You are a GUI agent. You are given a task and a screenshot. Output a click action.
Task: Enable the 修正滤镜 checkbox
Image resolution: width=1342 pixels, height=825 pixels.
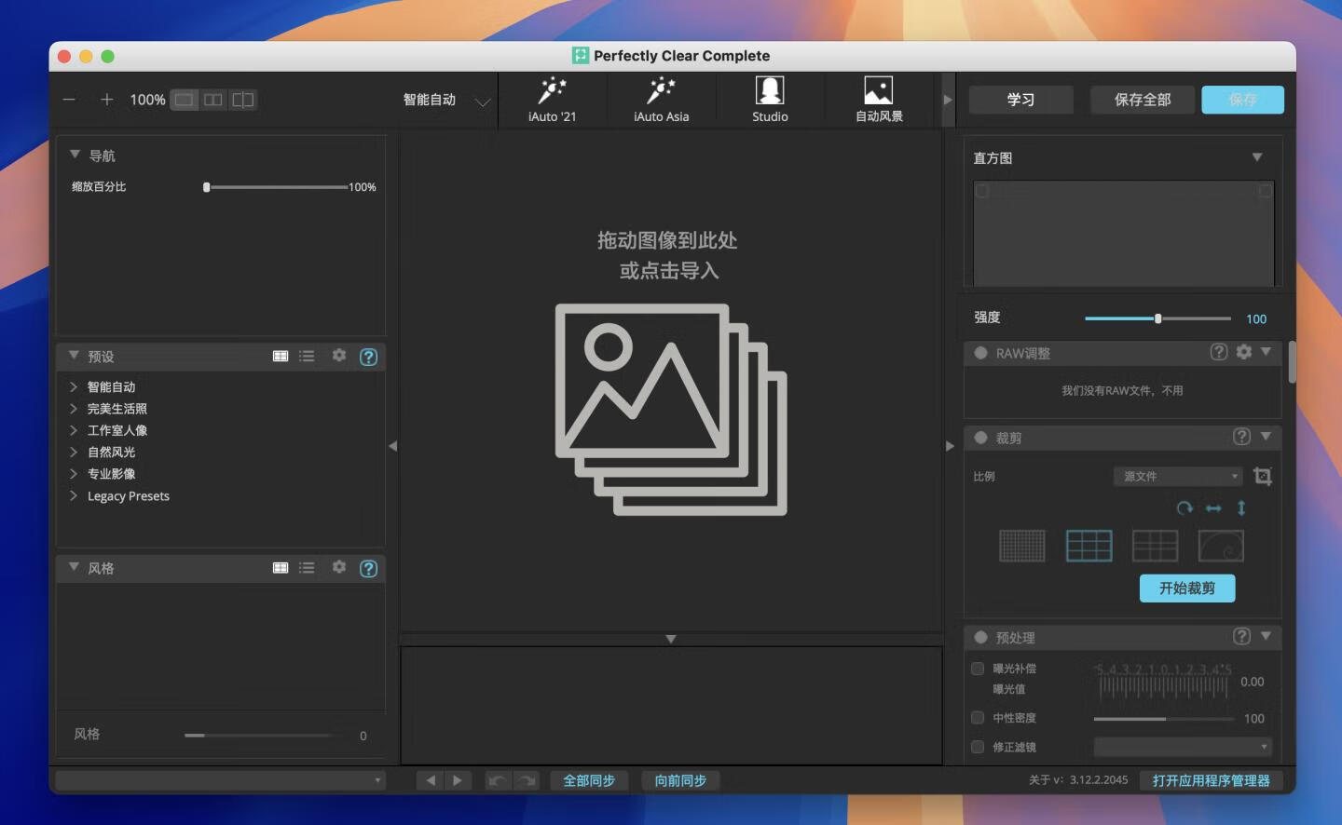978,747
